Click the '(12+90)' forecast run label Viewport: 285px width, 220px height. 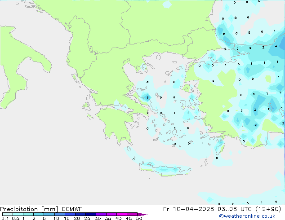[x=269, y=209]
